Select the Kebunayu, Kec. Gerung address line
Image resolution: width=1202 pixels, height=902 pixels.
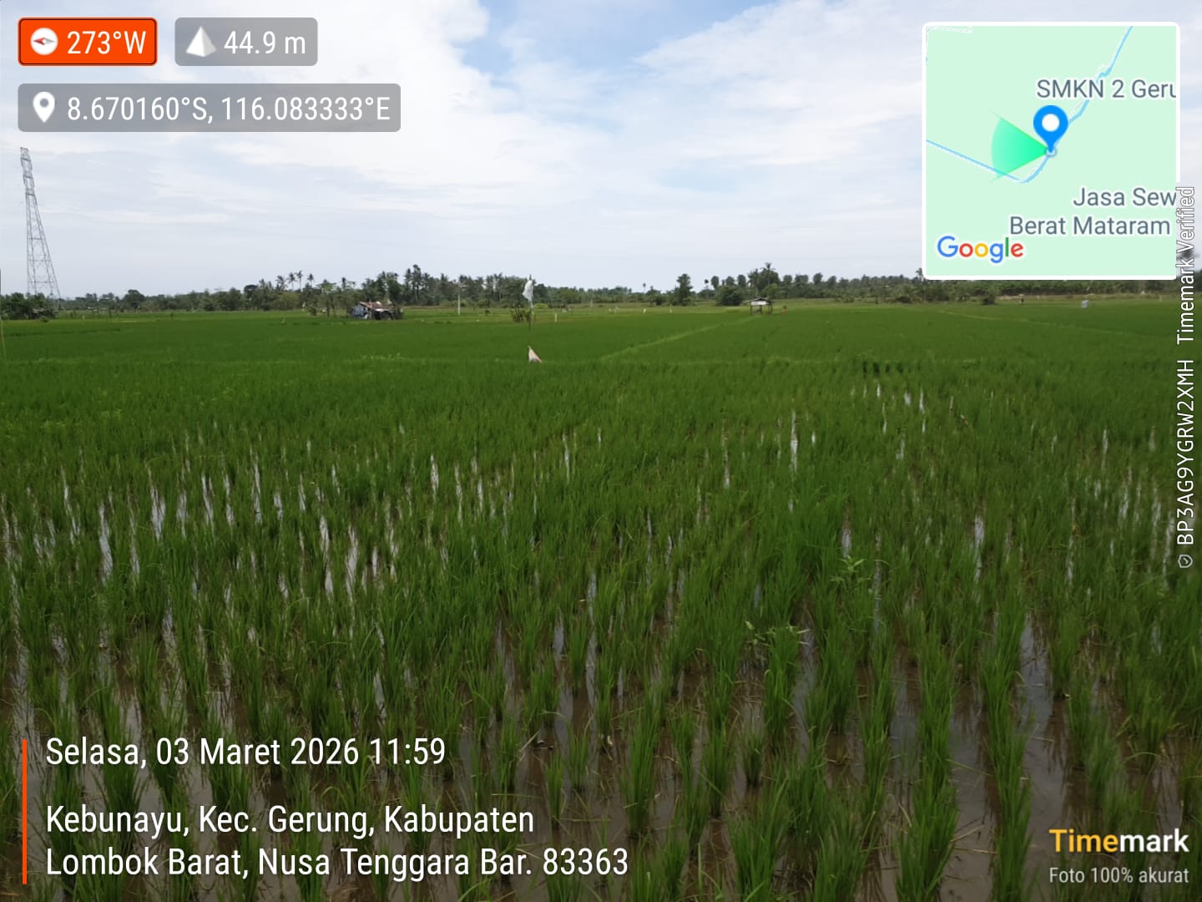[x=290, y=819]
